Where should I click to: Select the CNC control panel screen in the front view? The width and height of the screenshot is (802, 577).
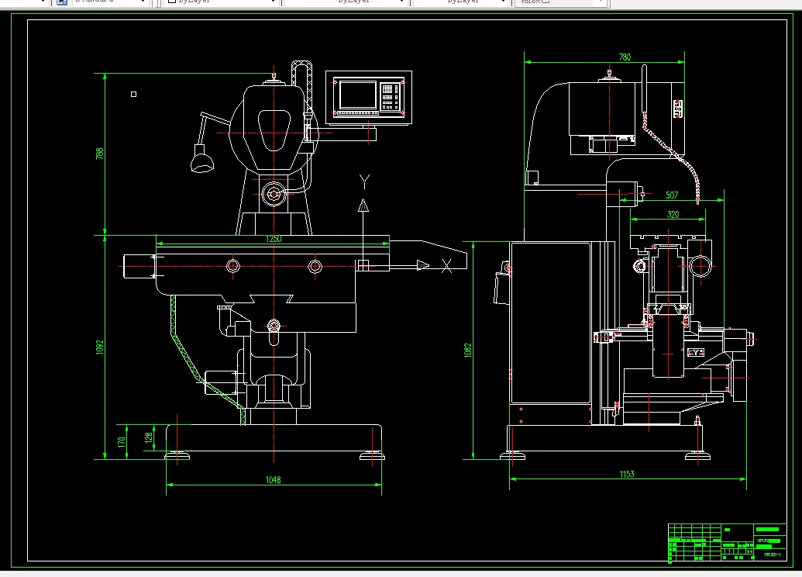pyautogui.click(x=358, y=95)
